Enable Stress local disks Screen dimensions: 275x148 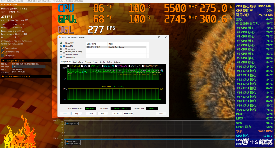tap(64, 54)
